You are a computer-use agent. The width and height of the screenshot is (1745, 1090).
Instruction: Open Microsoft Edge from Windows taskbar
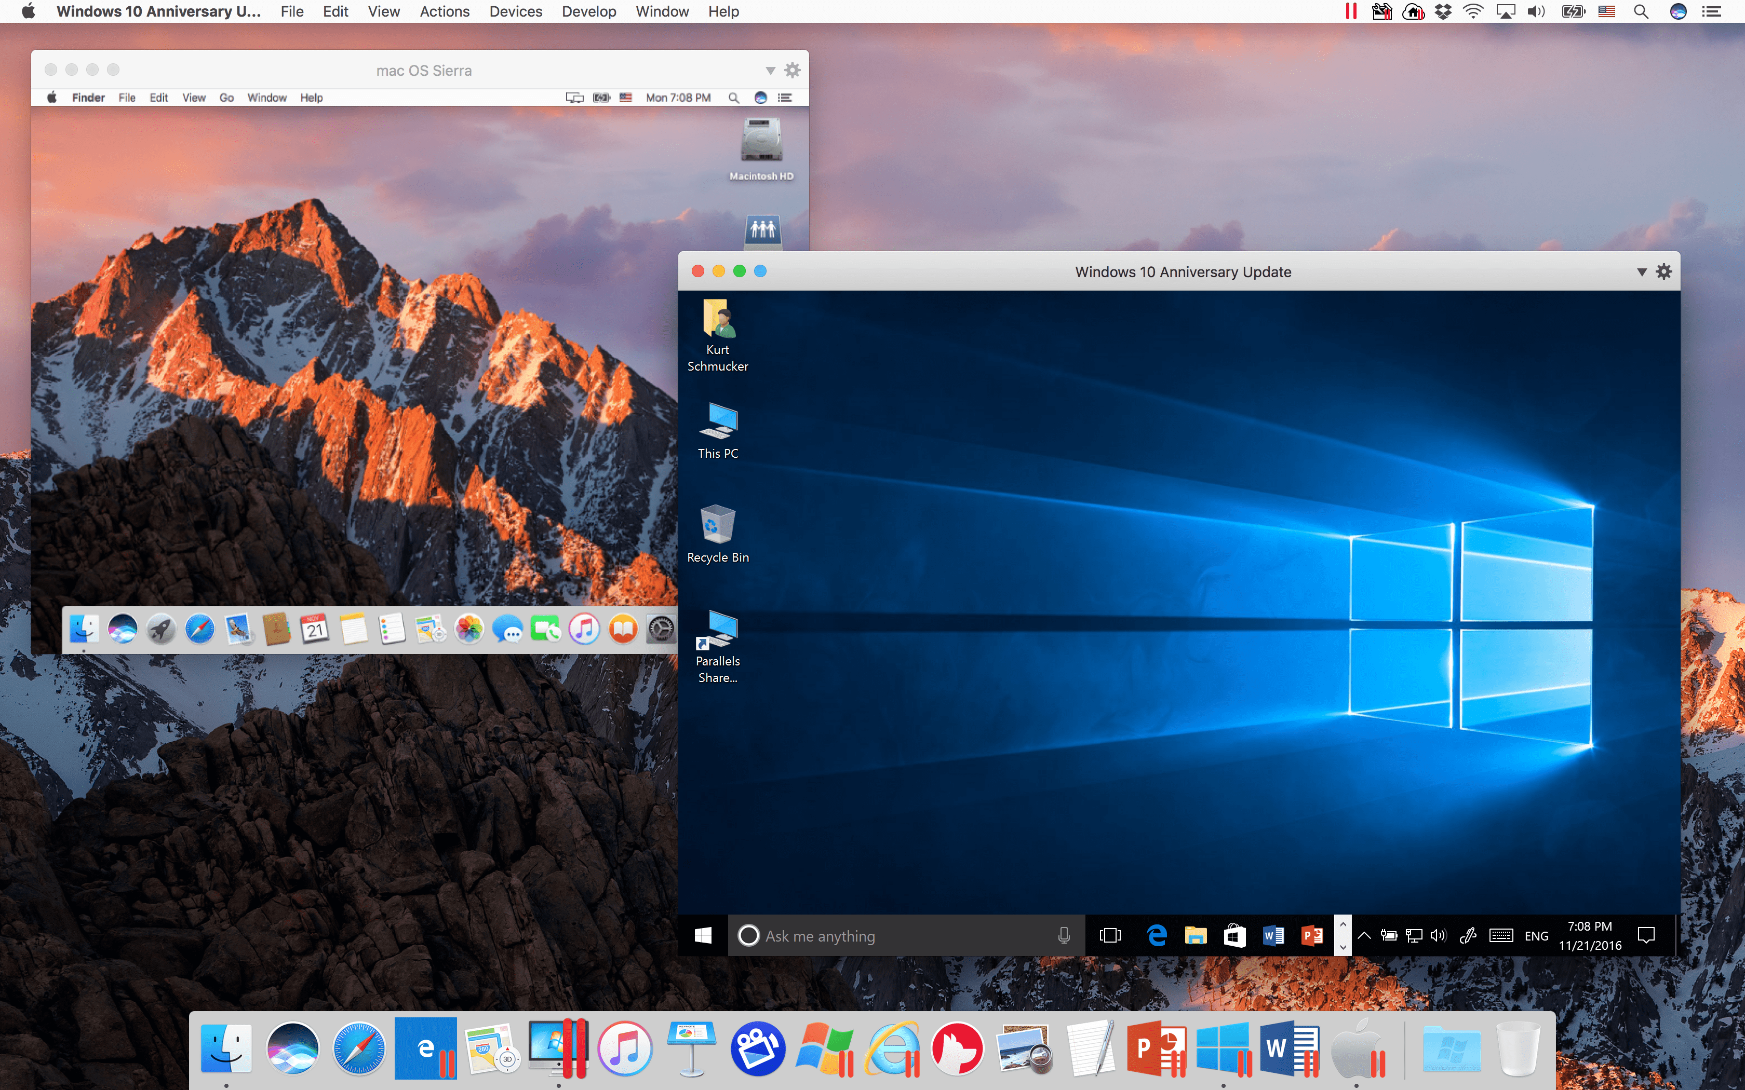pos(1153,934)
